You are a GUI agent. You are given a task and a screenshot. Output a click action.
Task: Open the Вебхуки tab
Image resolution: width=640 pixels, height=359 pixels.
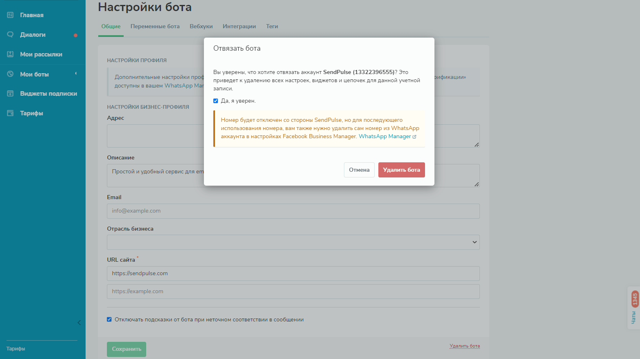pos(201,27)
